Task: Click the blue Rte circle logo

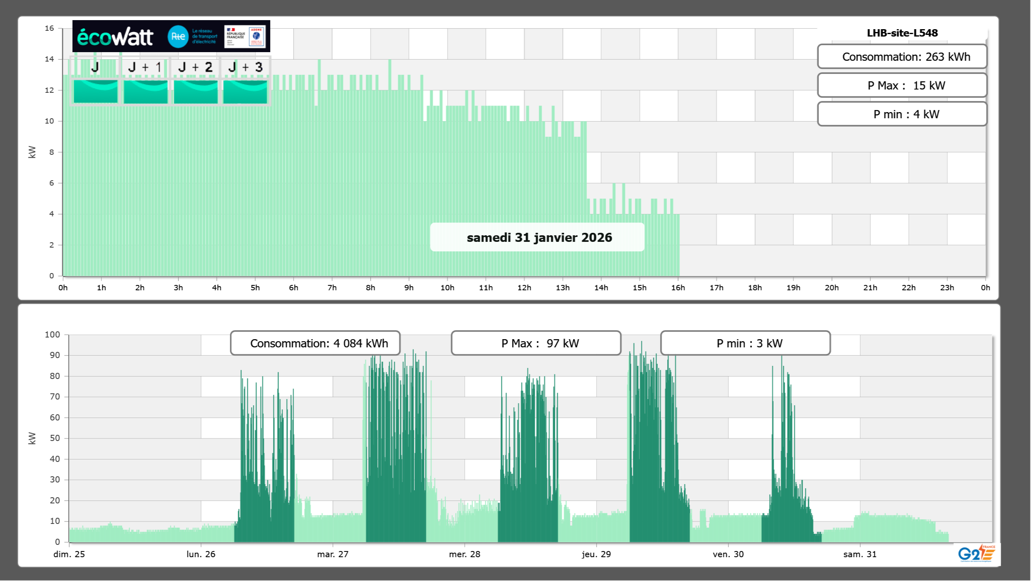Action: pyautogui.click(x=178, y=37)
